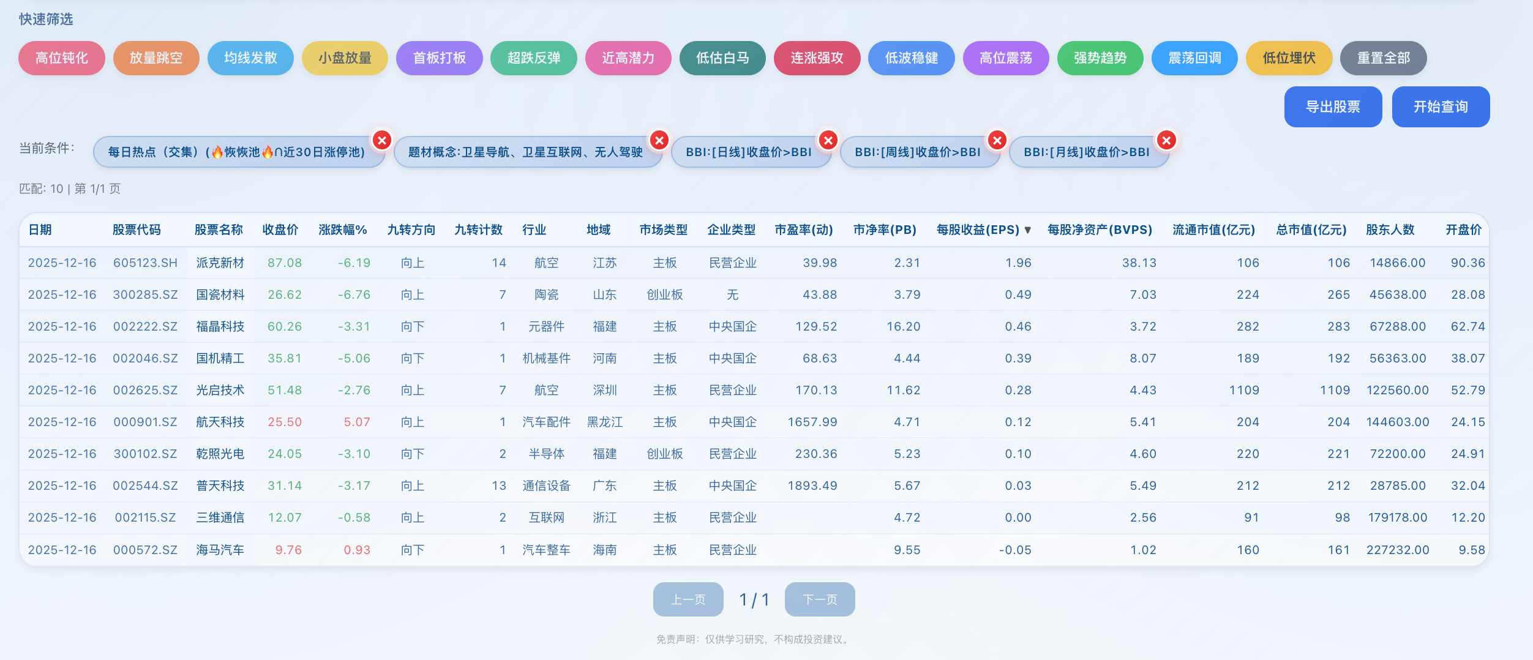
Task: Toggle the 放量跳空 quick filter
Action: [156, 58]
